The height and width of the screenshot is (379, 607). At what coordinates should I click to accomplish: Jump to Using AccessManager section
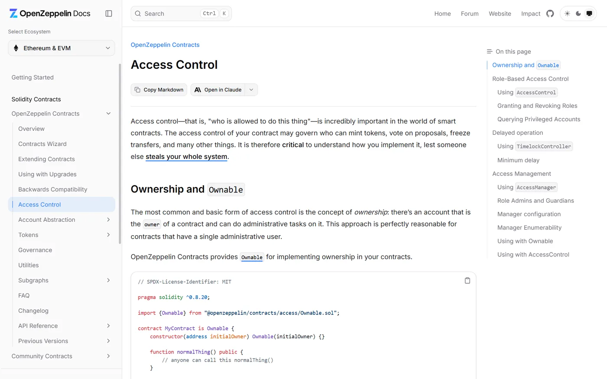pos(527,187)
